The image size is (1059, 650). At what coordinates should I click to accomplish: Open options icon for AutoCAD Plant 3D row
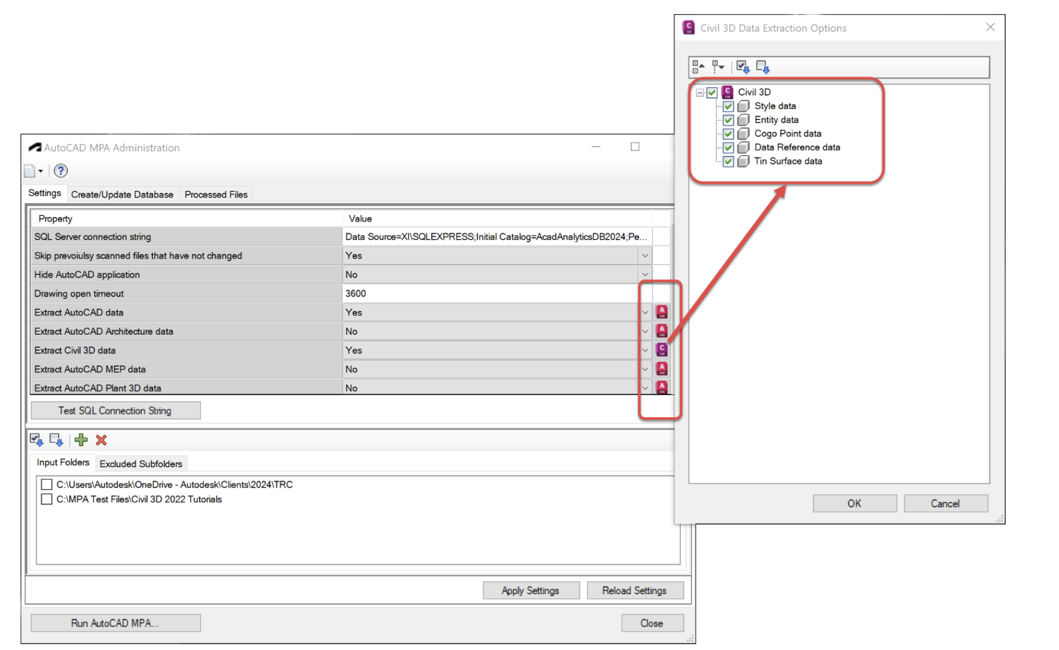pyautogui.click(x=662, y=387)
